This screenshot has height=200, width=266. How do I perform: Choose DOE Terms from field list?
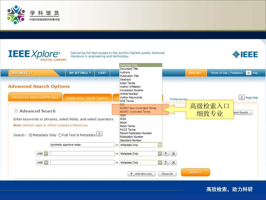[141, 101]
